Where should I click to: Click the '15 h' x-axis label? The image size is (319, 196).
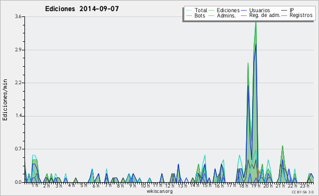click(x=207, y=185)
